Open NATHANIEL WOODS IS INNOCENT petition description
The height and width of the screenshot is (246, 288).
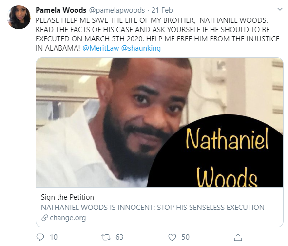point(153,208)
